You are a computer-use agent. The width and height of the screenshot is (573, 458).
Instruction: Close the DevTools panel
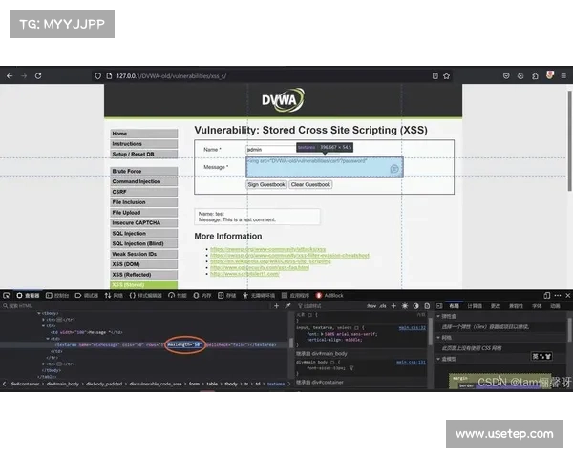568,295
